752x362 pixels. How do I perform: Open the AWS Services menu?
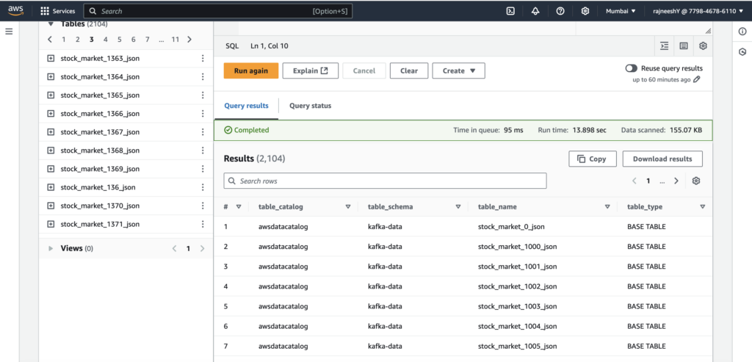coord(58,11)
